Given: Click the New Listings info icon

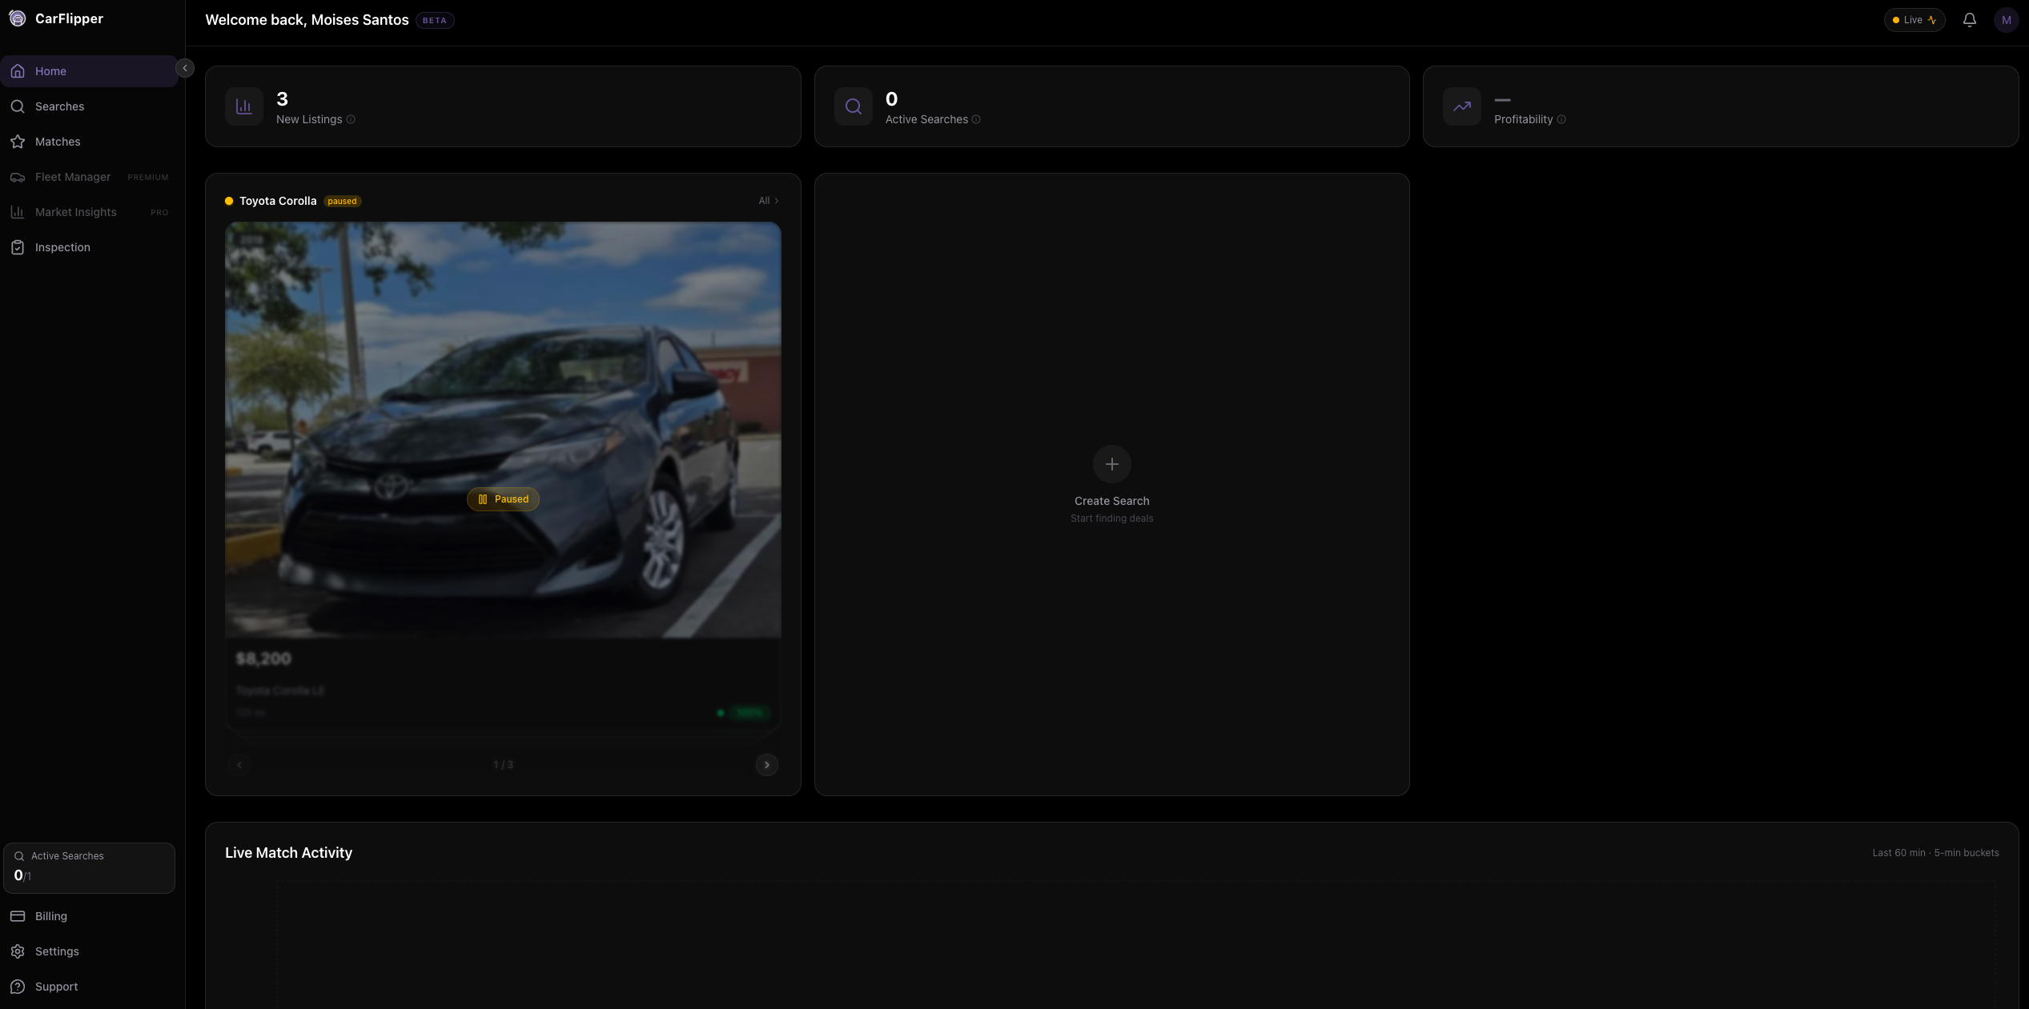Looking at the screenshot, I should [x=351, y=120].
